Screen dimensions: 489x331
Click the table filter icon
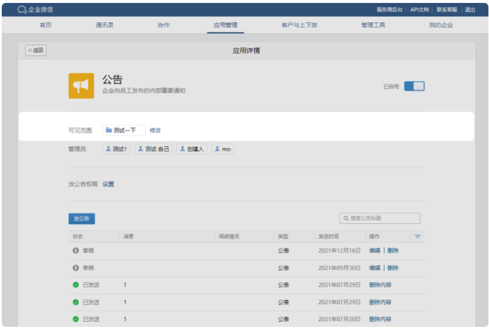pyautogui.click(x=418, y=236)
